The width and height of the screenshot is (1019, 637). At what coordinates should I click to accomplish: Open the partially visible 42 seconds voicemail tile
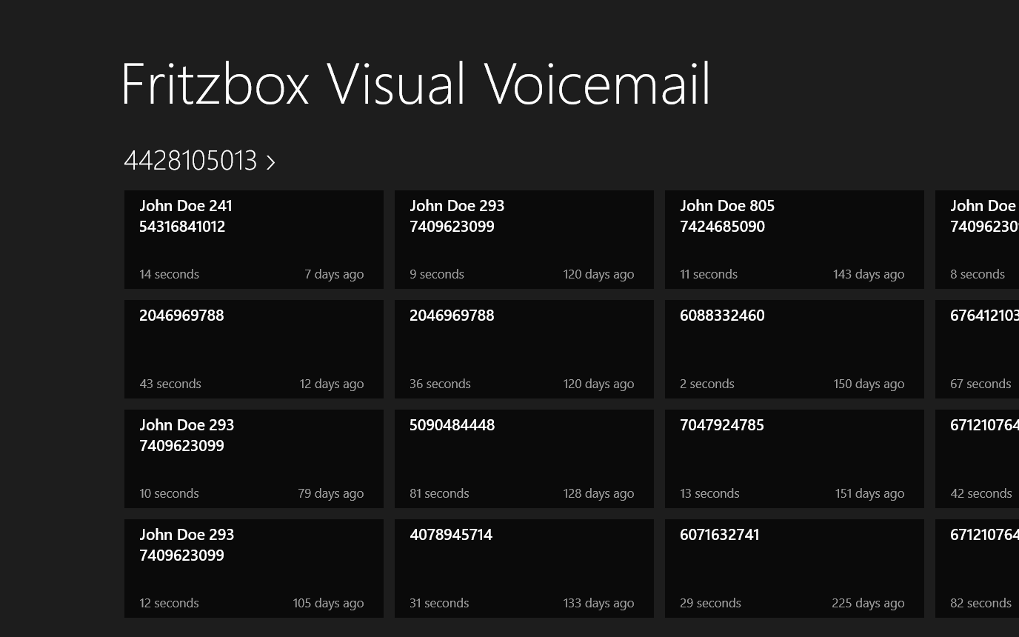978,458
